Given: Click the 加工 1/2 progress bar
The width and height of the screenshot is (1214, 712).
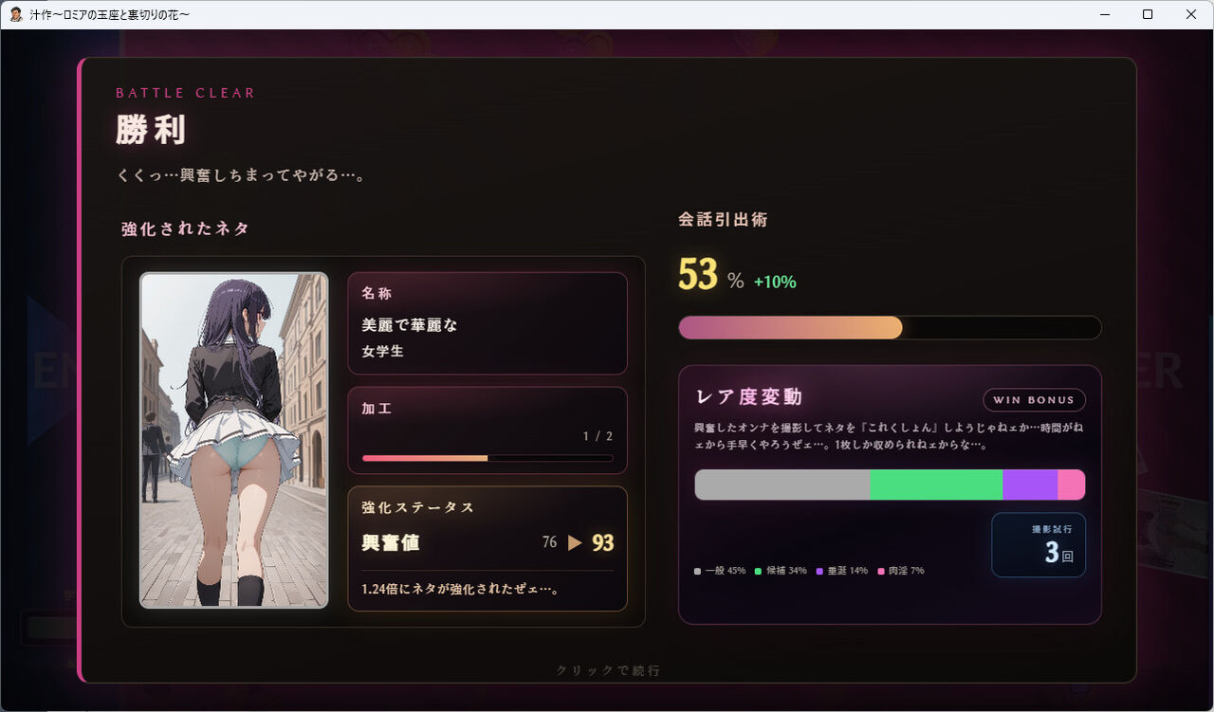Looking at the screenshot, I should click(487, 458).
